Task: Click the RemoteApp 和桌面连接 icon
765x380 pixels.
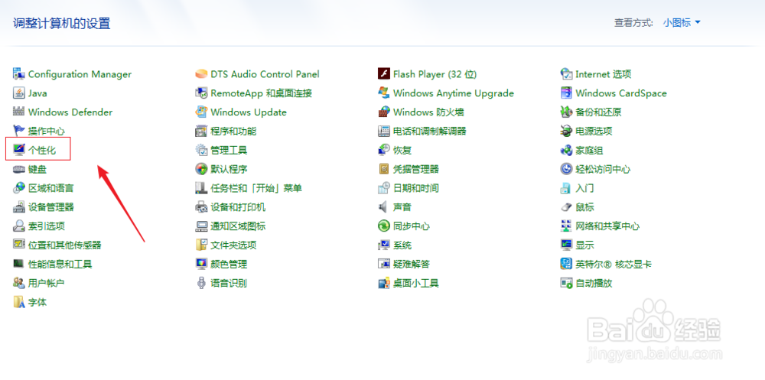Action: 201,93
